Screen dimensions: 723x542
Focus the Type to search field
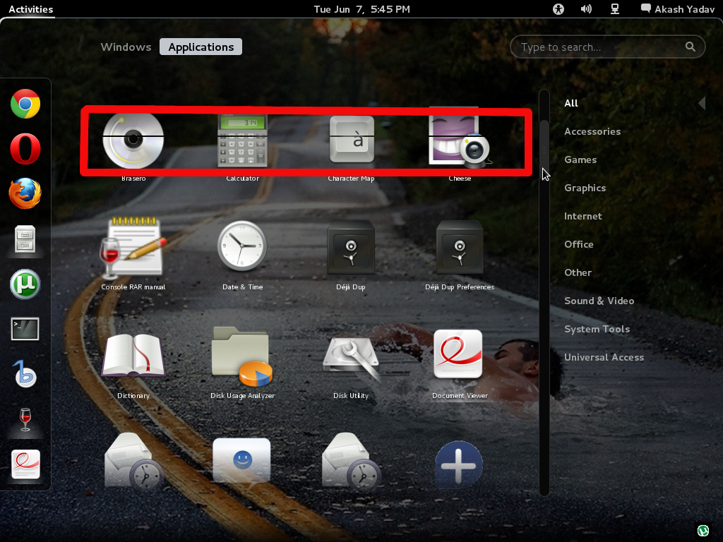click(600, 47)
